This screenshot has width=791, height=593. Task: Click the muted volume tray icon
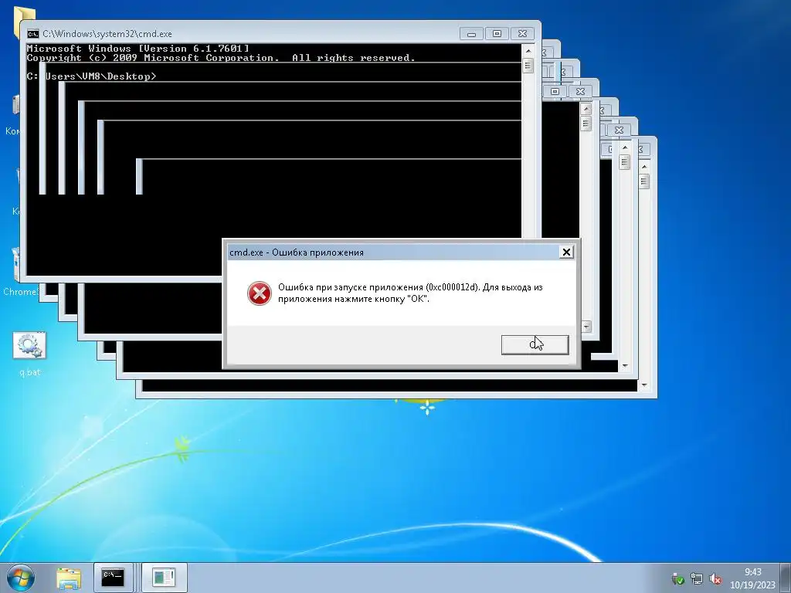click(715, 579)
